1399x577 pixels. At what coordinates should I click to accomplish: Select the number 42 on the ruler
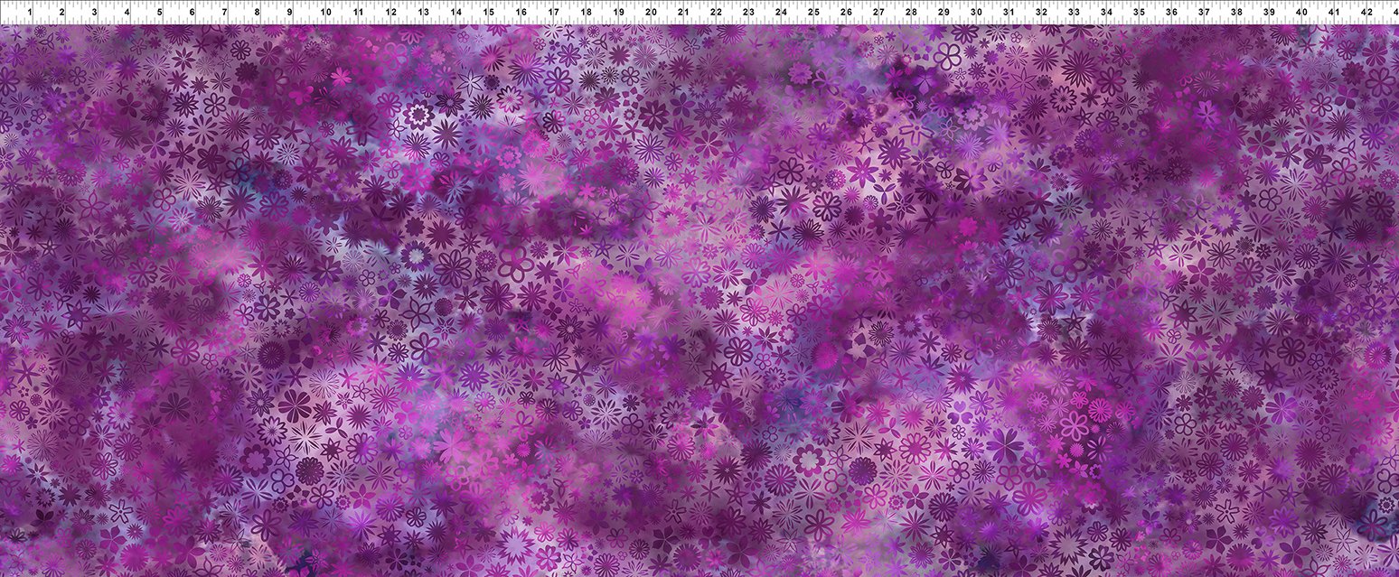click(x=1366, y=13)
